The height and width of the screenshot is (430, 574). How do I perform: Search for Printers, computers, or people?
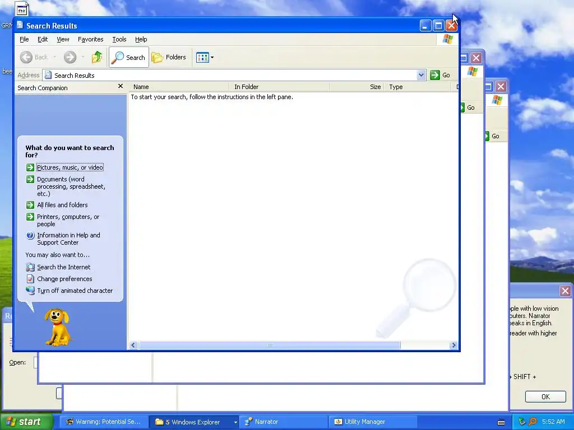pyautogui.click(x=68, y=220)
